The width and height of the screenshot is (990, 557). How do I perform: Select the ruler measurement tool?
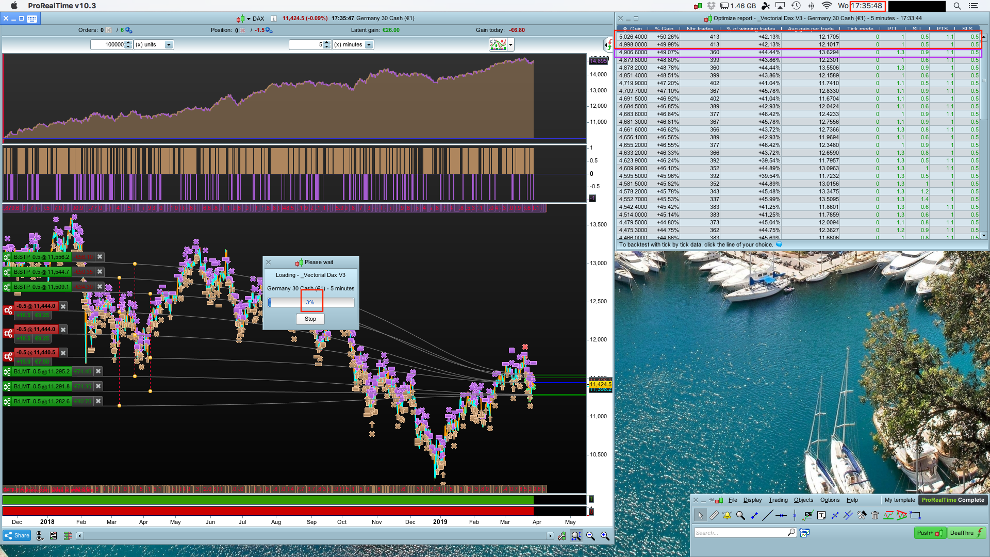click(x=714, y=515)
